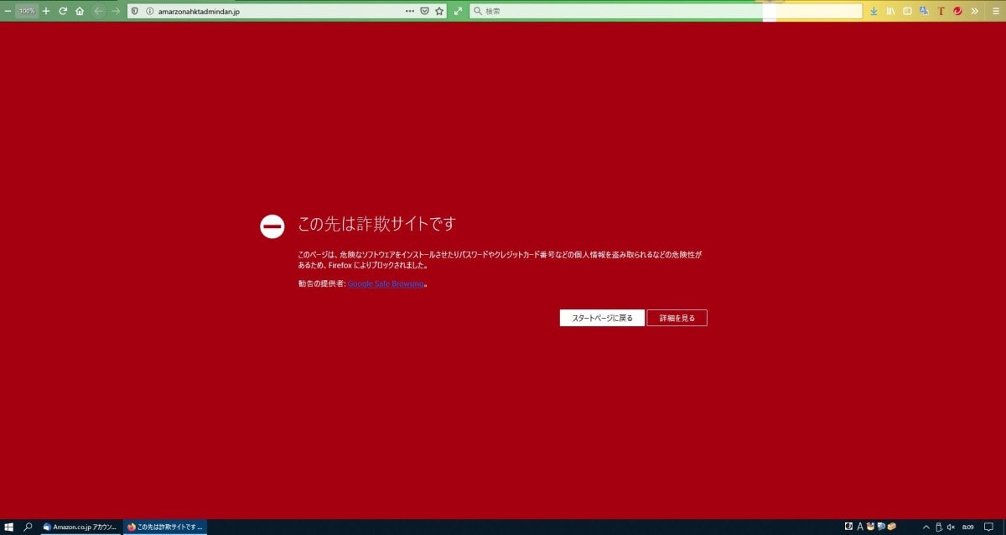Open page actions three-dot menu
Image resolution: width=1006 pixels, height=535 pixels.
click(409, 11)
